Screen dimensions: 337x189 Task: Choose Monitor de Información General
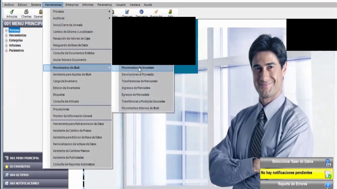(x=78, y=116)
